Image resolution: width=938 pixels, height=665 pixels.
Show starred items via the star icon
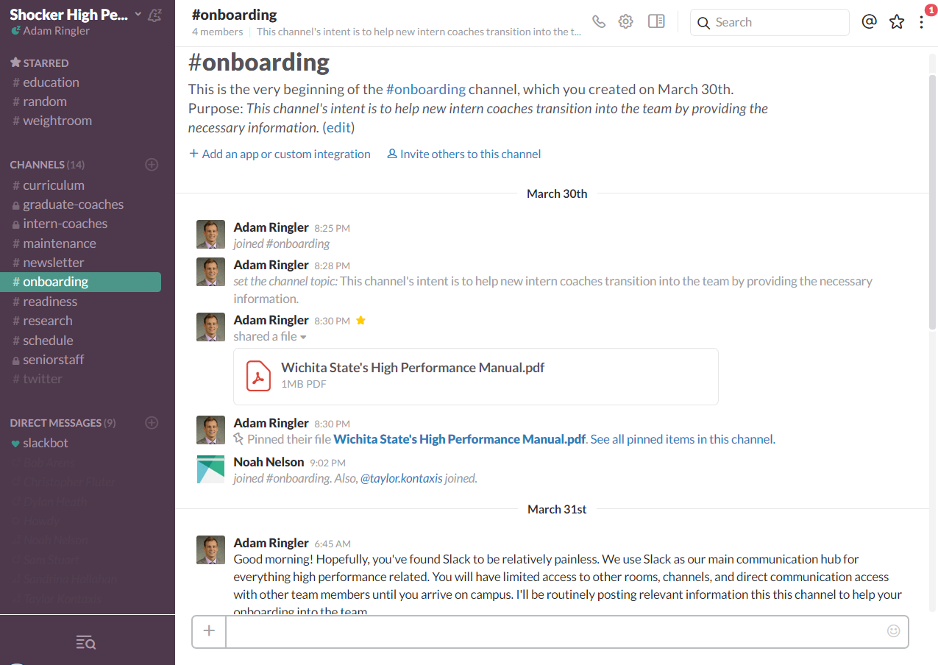point(896,21)
